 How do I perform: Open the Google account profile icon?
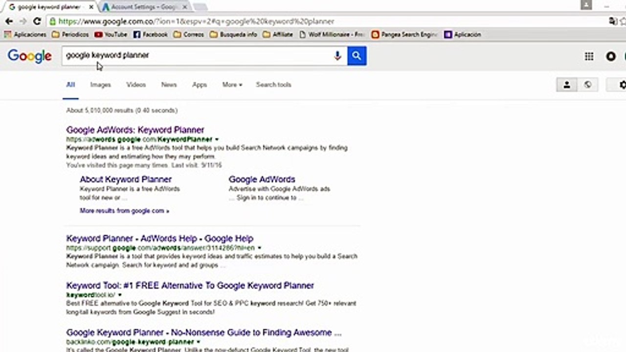(x=611, y=56)
